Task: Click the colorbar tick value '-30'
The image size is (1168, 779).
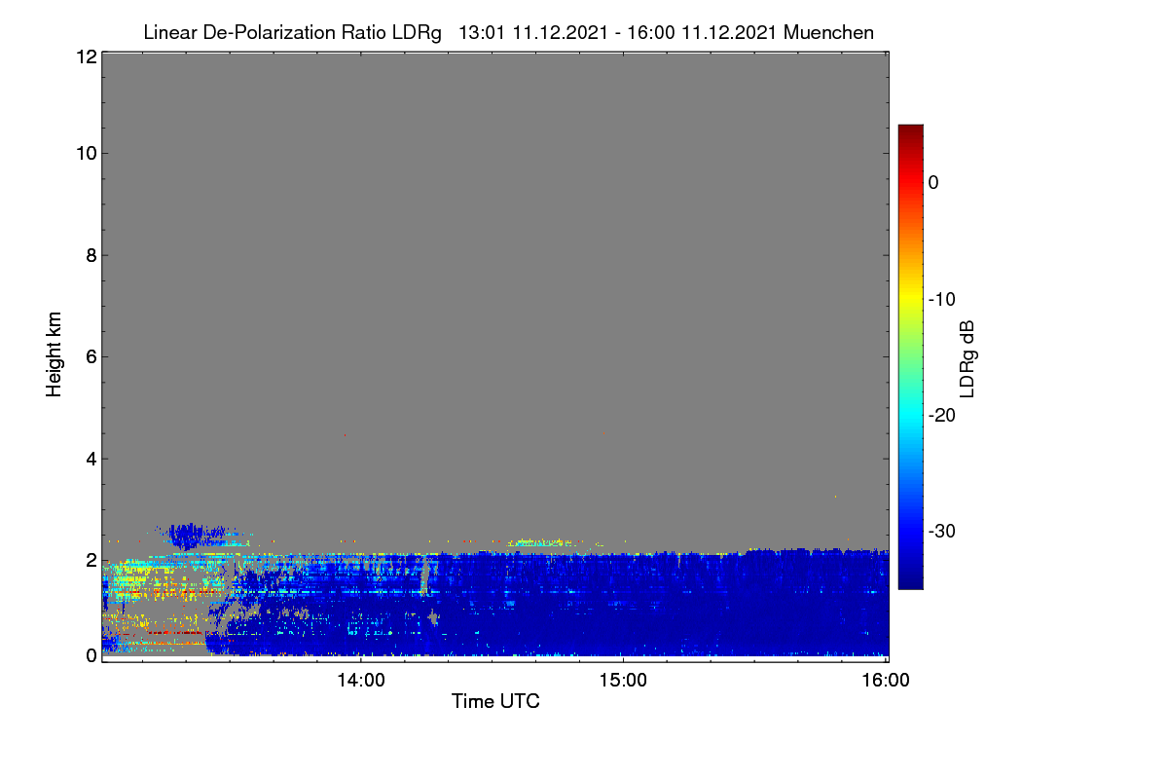Action: click(x=943, y=532)
